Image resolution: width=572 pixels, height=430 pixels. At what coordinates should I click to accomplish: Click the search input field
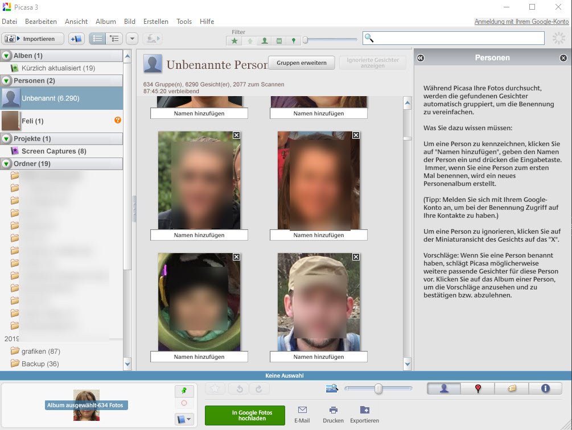coord(454,38)
